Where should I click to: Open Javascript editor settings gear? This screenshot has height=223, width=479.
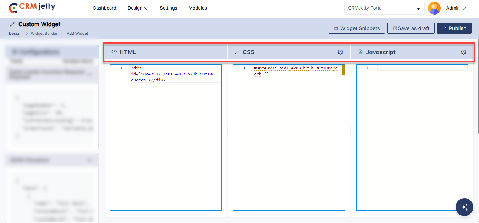pyautogui.click(x=463, y=52)
